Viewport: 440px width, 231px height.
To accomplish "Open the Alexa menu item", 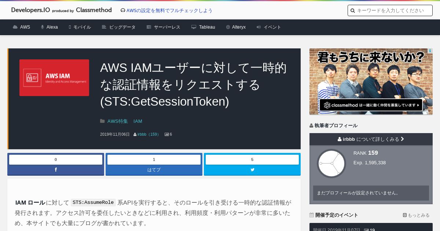I will (x=52, y=27).
